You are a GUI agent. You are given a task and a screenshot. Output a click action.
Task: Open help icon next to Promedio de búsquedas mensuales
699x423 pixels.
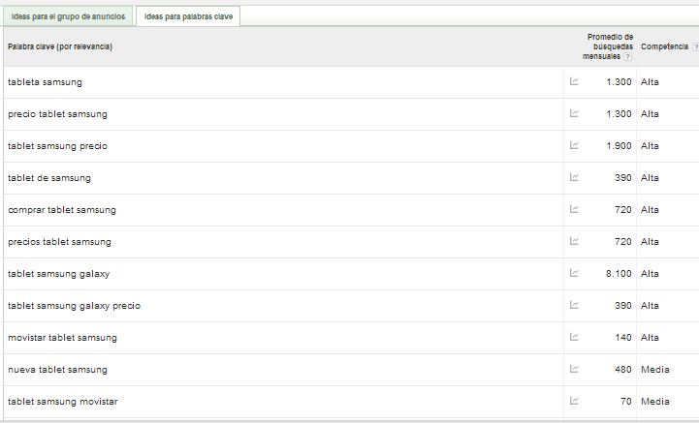tap(627, 56)
